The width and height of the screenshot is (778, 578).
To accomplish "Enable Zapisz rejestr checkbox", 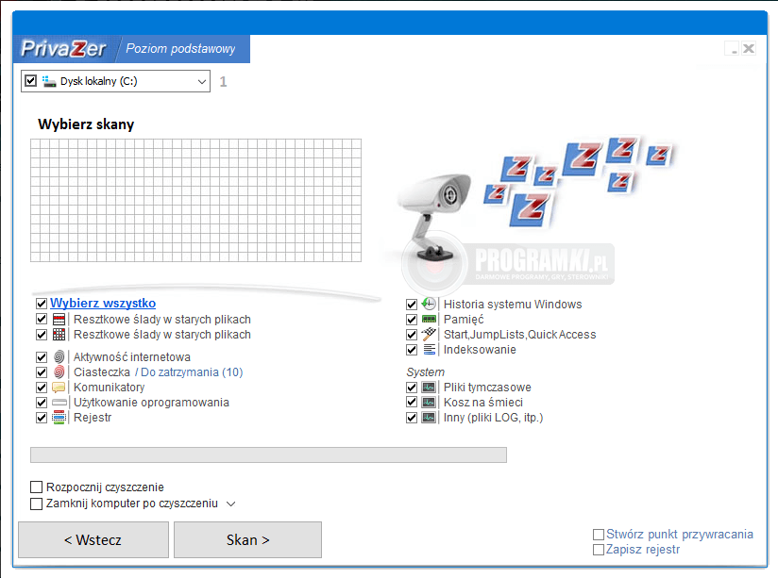I will (x=599, y=550).
